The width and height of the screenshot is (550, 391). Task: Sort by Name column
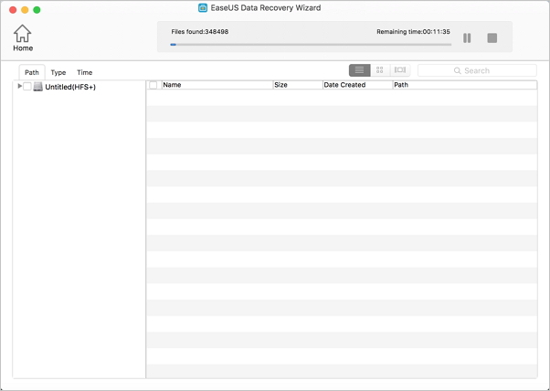click(217, 85)
